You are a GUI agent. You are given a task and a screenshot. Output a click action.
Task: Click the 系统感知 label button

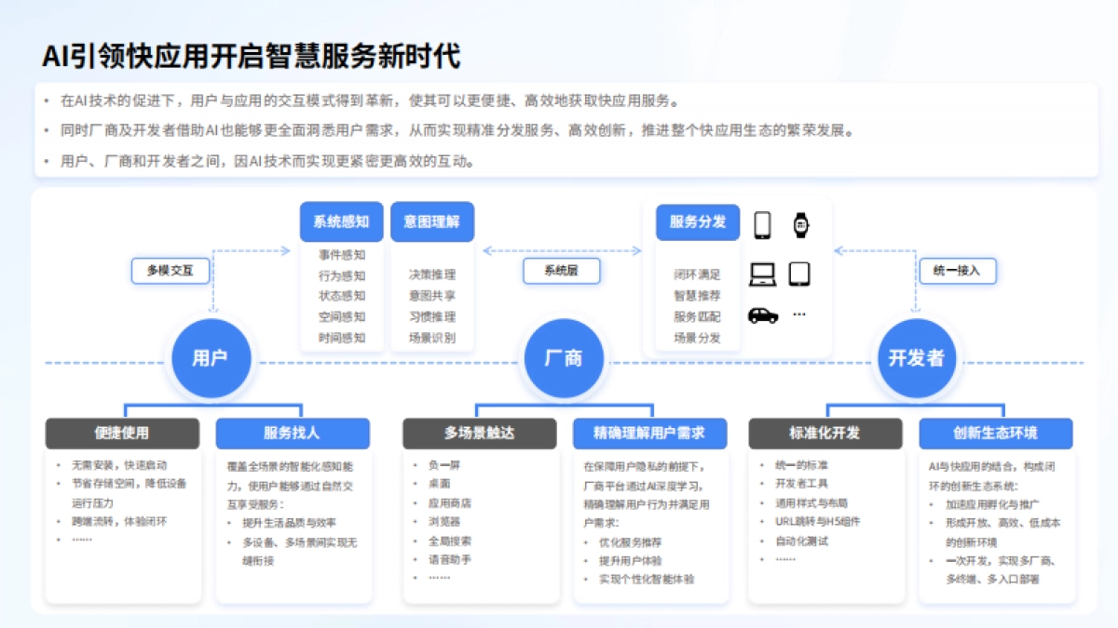340,221
